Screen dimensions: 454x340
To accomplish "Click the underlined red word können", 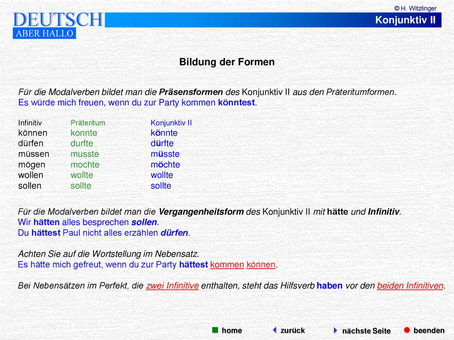I will (x=261, y=265).
